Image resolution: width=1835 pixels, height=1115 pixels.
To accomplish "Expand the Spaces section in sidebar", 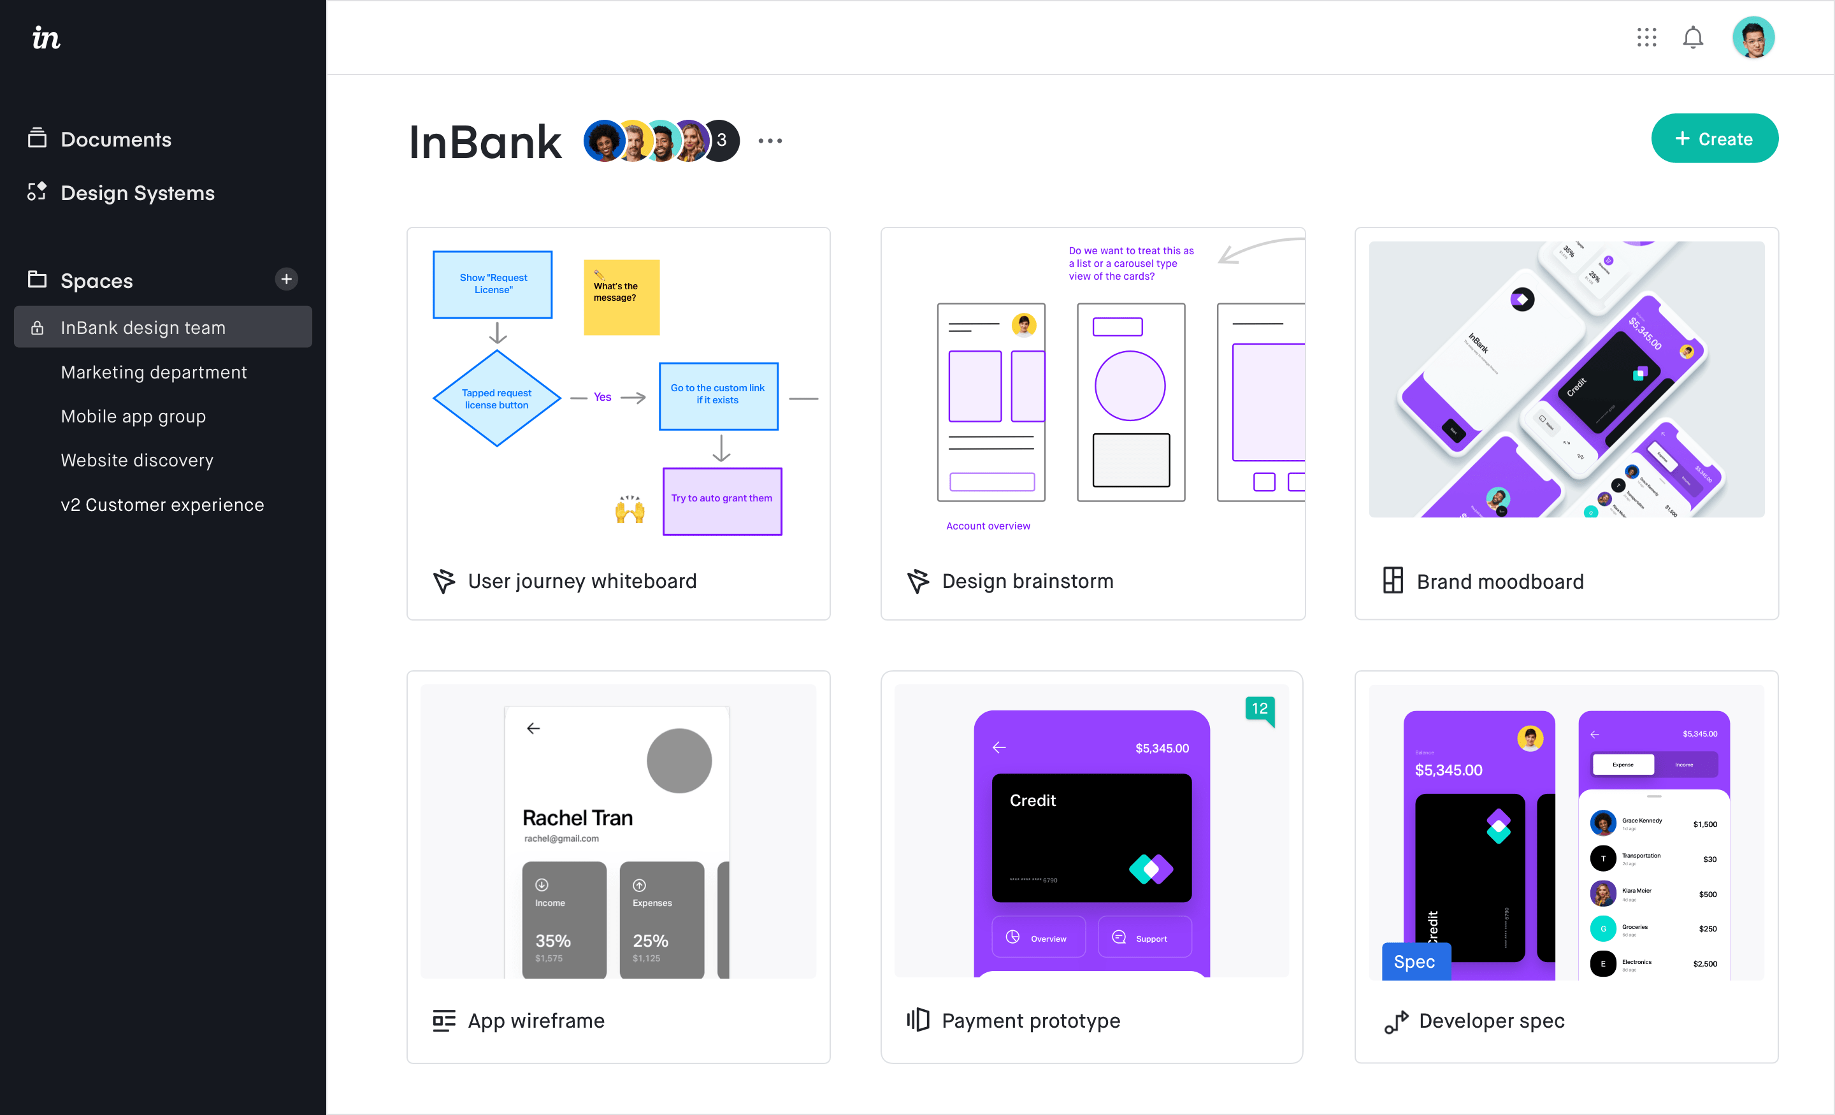I will tap(97, 279).
